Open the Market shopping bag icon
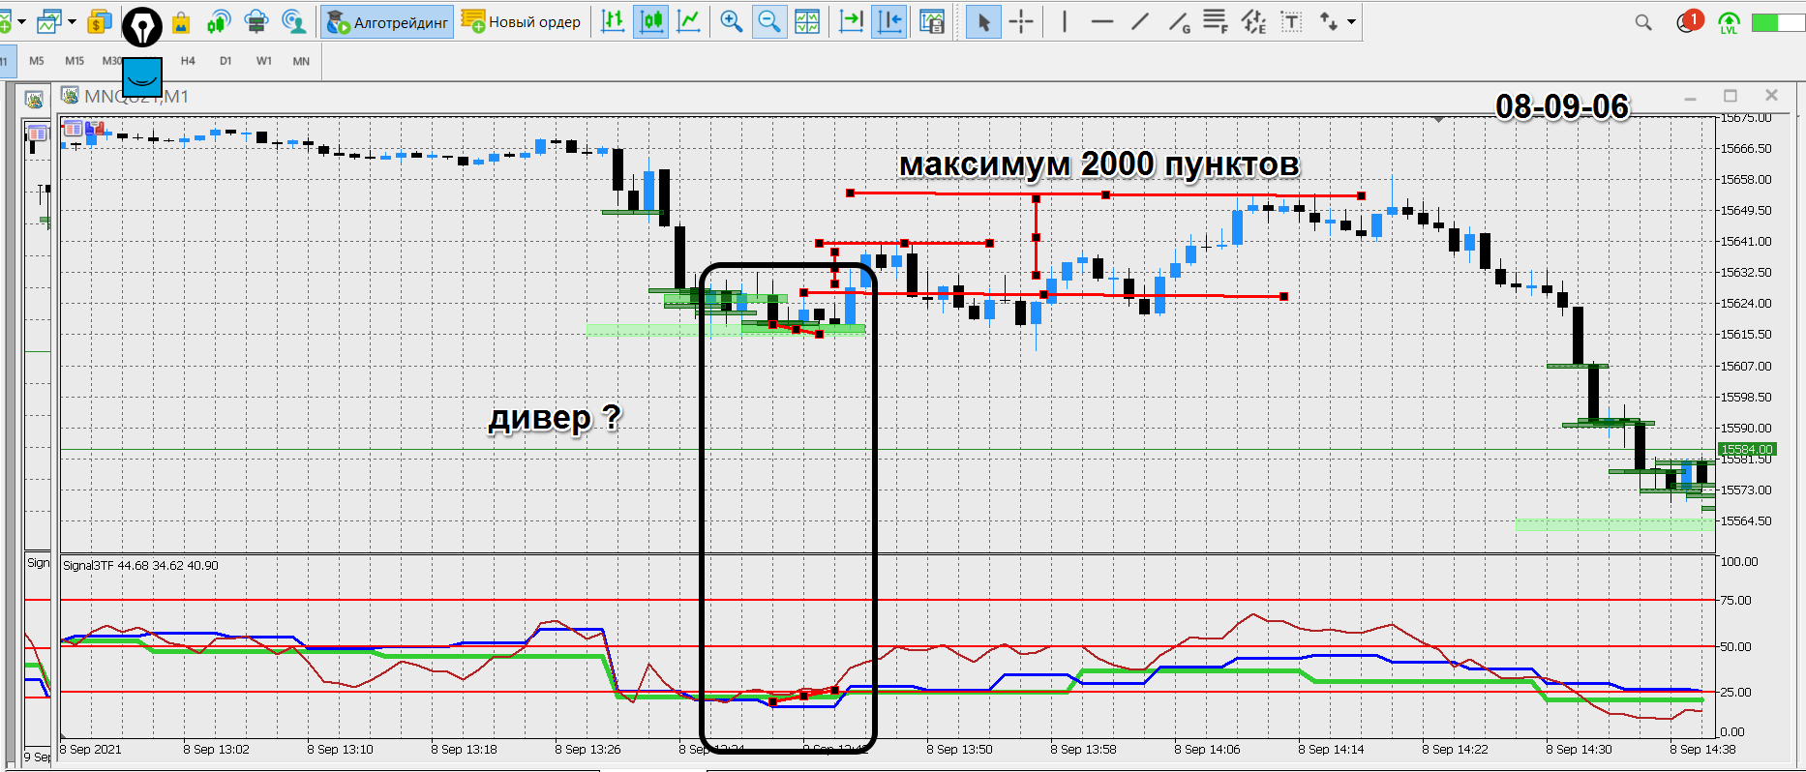The height and width of the screenshot is (772, 1806). coord(181,21)
